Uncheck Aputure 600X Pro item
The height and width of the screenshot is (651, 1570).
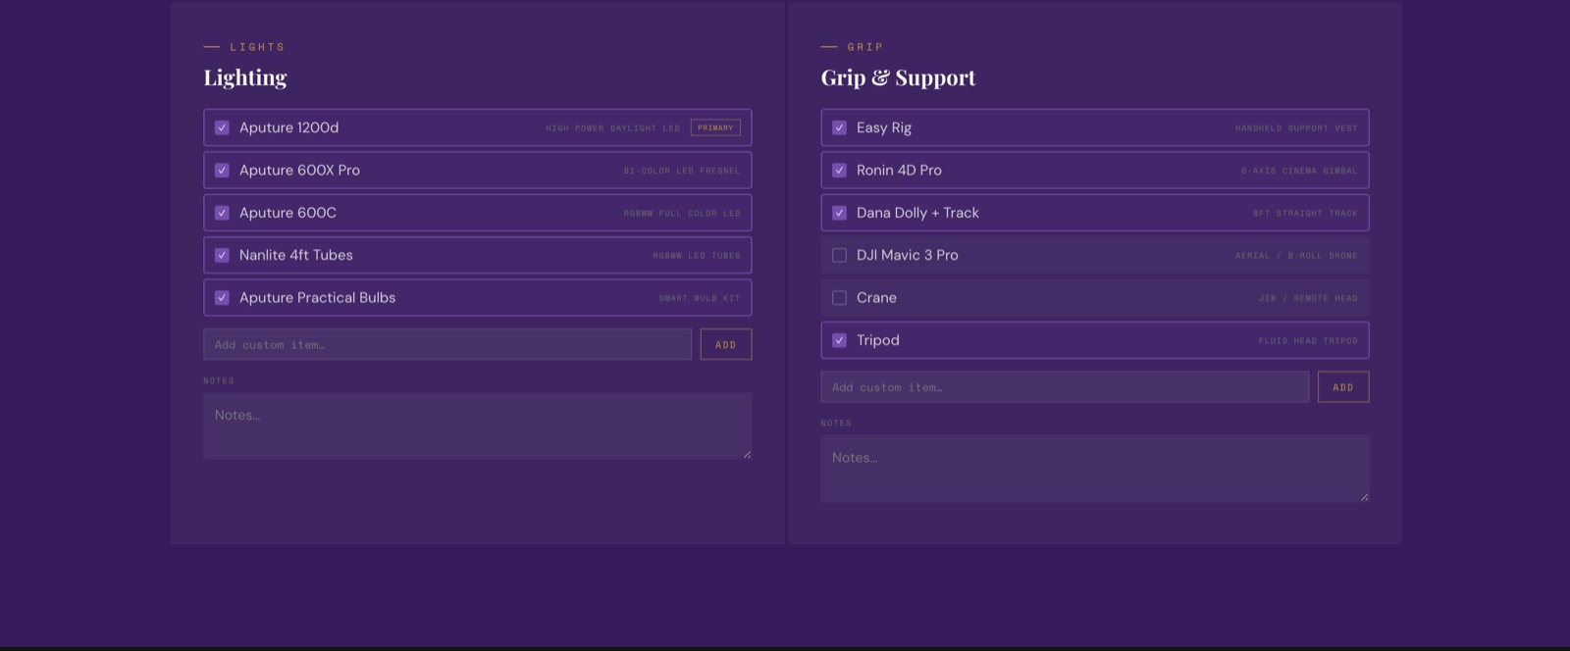click(x=222, y=171)
